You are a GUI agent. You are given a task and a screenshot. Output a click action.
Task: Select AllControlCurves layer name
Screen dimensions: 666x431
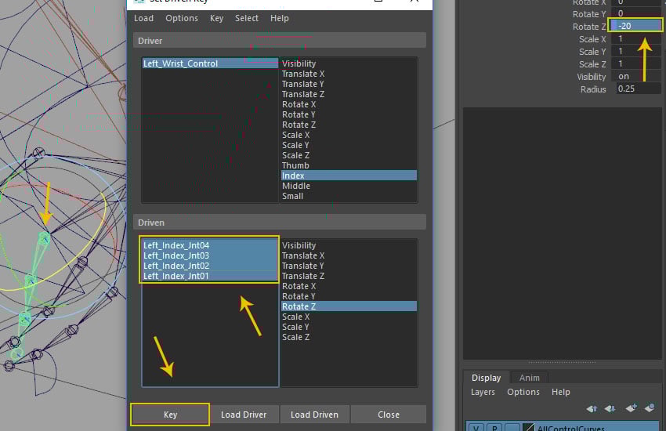point(570,428)
